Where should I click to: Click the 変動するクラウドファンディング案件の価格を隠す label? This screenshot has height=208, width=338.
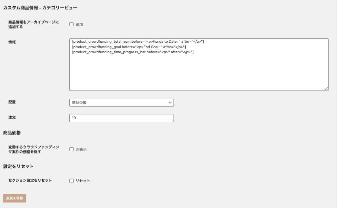pyautogui.click(x=33, y=149)
